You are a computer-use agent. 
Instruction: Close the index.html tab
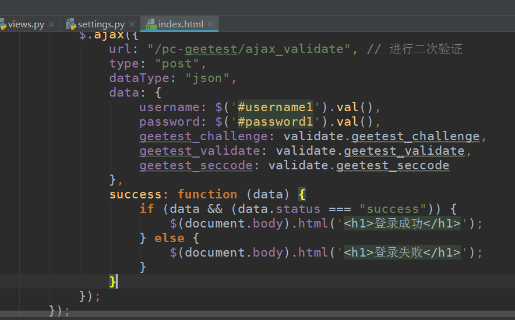[210, 24]
